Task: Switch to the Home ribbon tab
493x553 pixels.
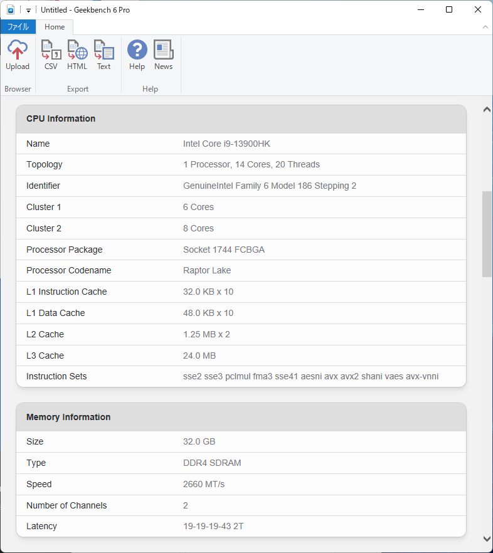Action: tap(55, 27)
